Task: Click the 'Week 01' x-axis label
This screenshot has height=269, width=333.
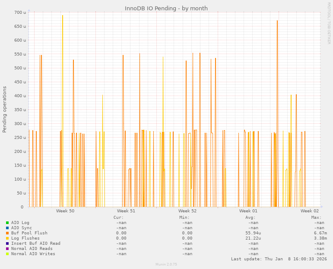Action: (248, 211)
